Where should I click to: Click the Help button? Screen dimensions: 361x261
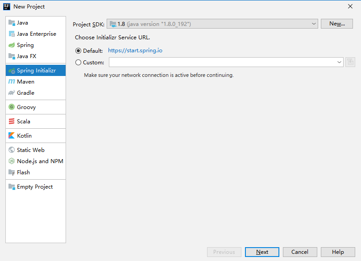[x=338, y=252]
